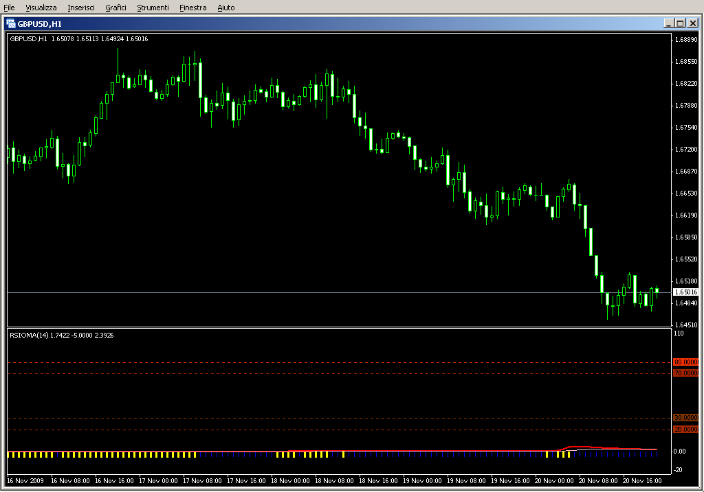Click the 30.0000 indicator level label
Screen dimensions: 704x492
click(686, 418)
